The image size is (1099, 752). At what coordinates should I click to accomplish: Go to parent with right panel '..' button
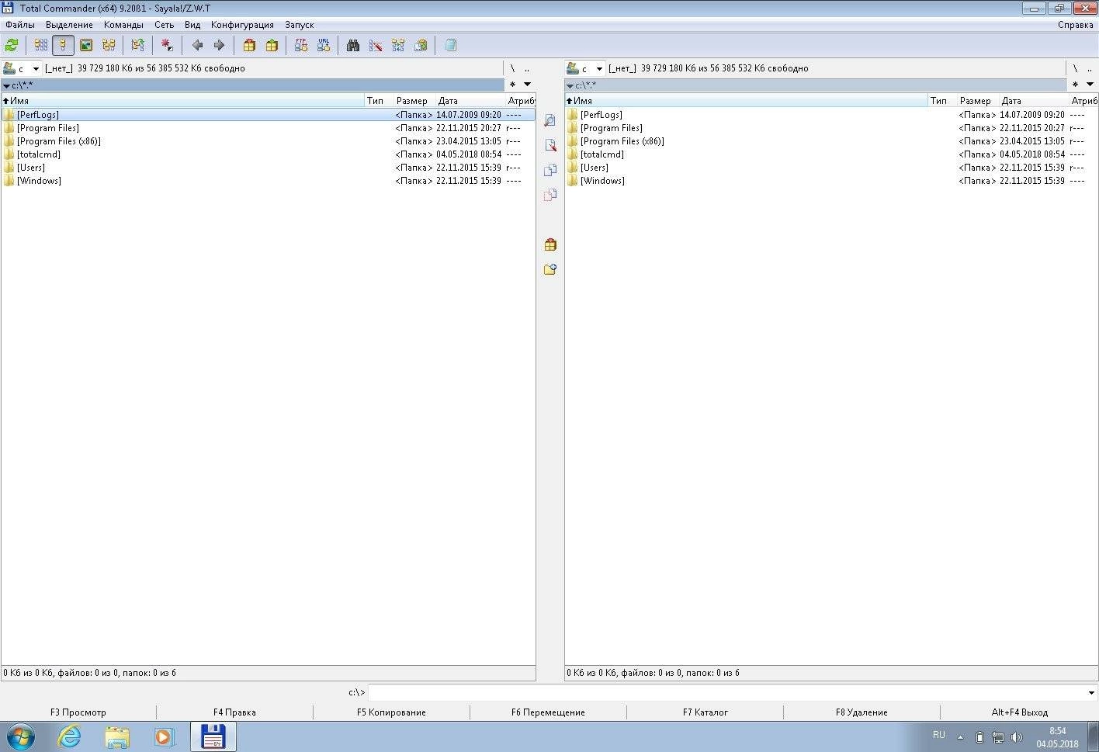coord(1090,68)
